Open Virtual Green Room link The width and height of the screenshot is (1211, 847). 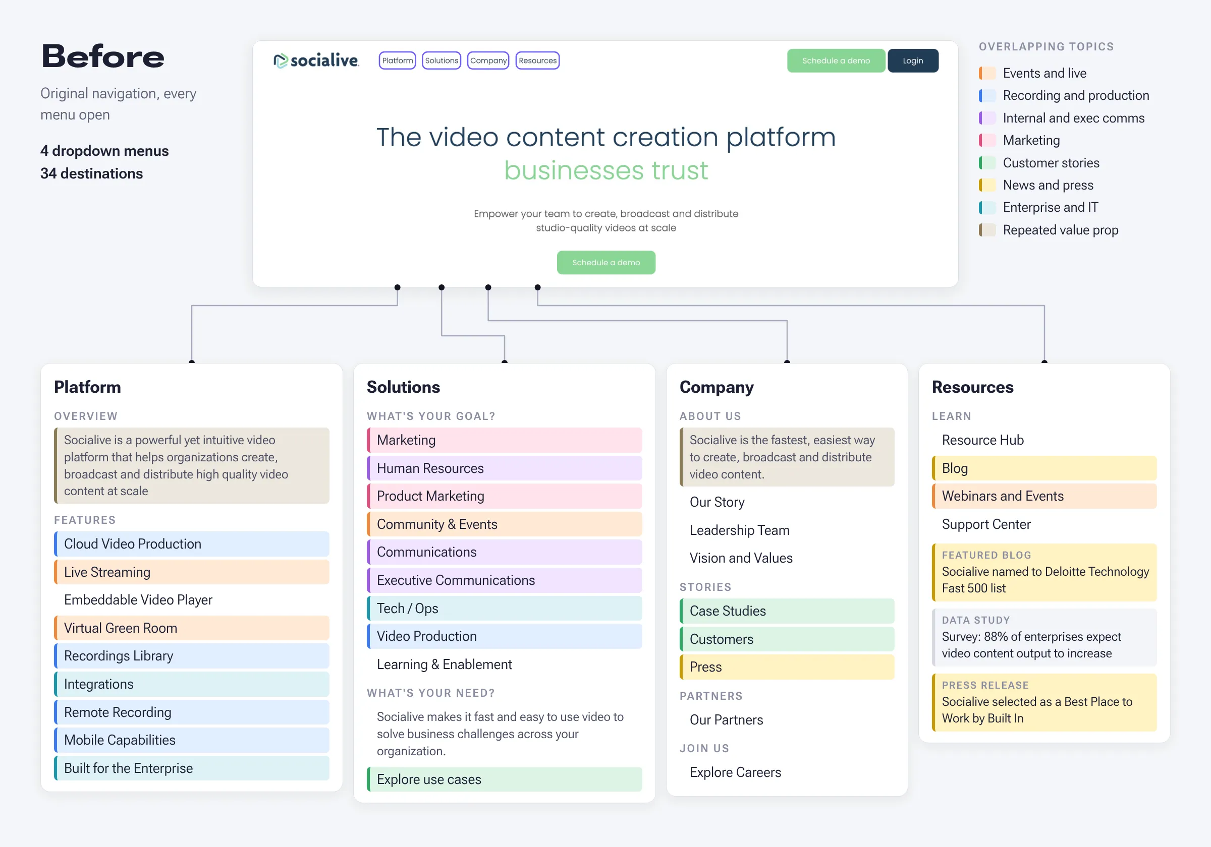click(191, 628)
